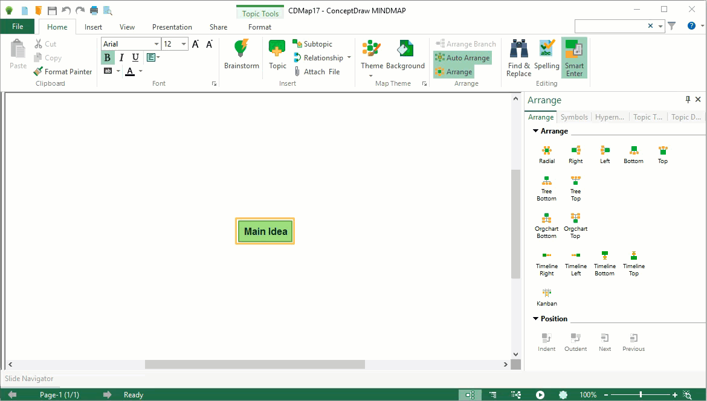Apply Orgchart Bottom layout
This screenshot has height=401, width=707.
point(546,226)
